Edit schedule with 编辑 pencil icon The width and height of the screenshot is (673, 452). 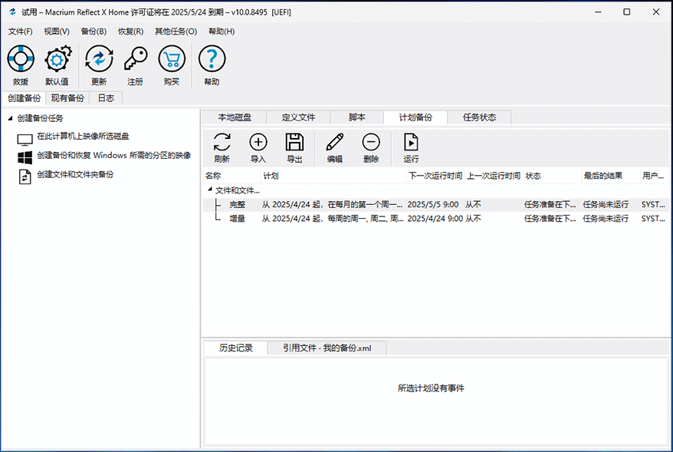pos(335,142)
